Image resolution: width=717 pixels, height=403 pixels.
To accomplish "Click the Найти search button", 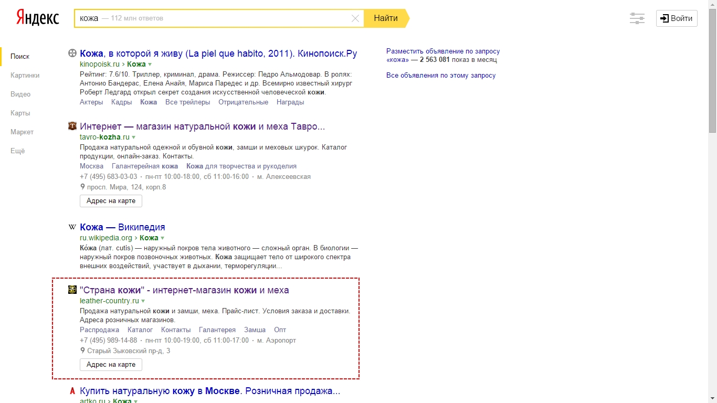I will click(387, 18).
